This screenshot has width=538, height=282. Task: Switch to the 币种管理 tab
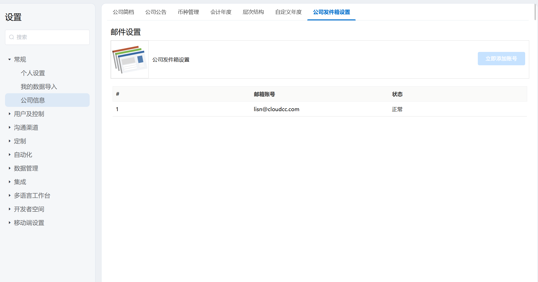point(188,12)
